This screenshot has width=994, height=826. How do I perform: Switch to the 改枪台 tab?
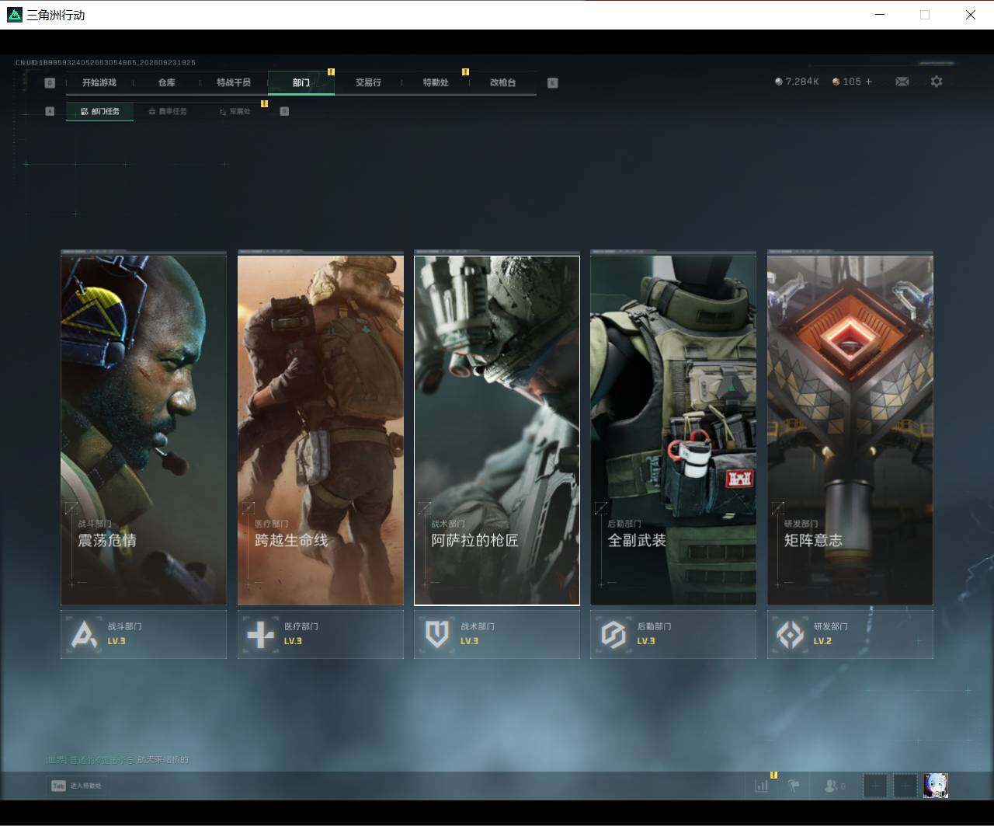pyautogui.click(x=503, y=82)
